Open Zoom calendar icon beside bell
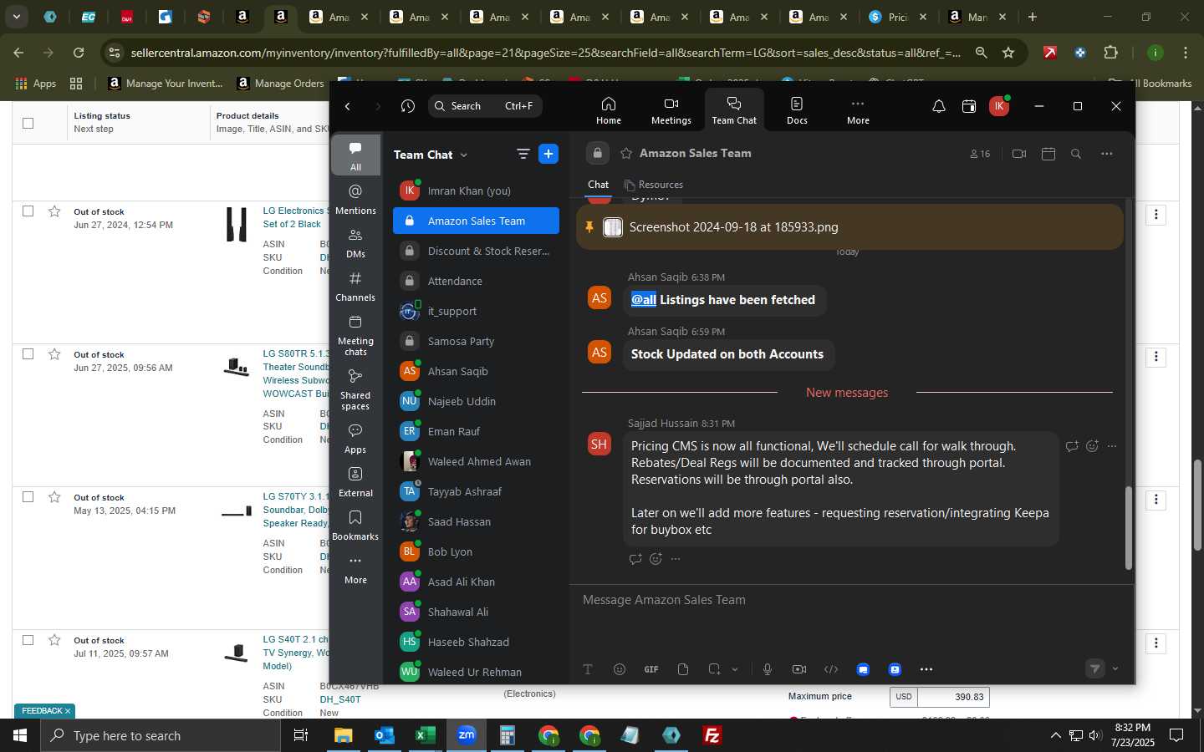 coord(968,106)
